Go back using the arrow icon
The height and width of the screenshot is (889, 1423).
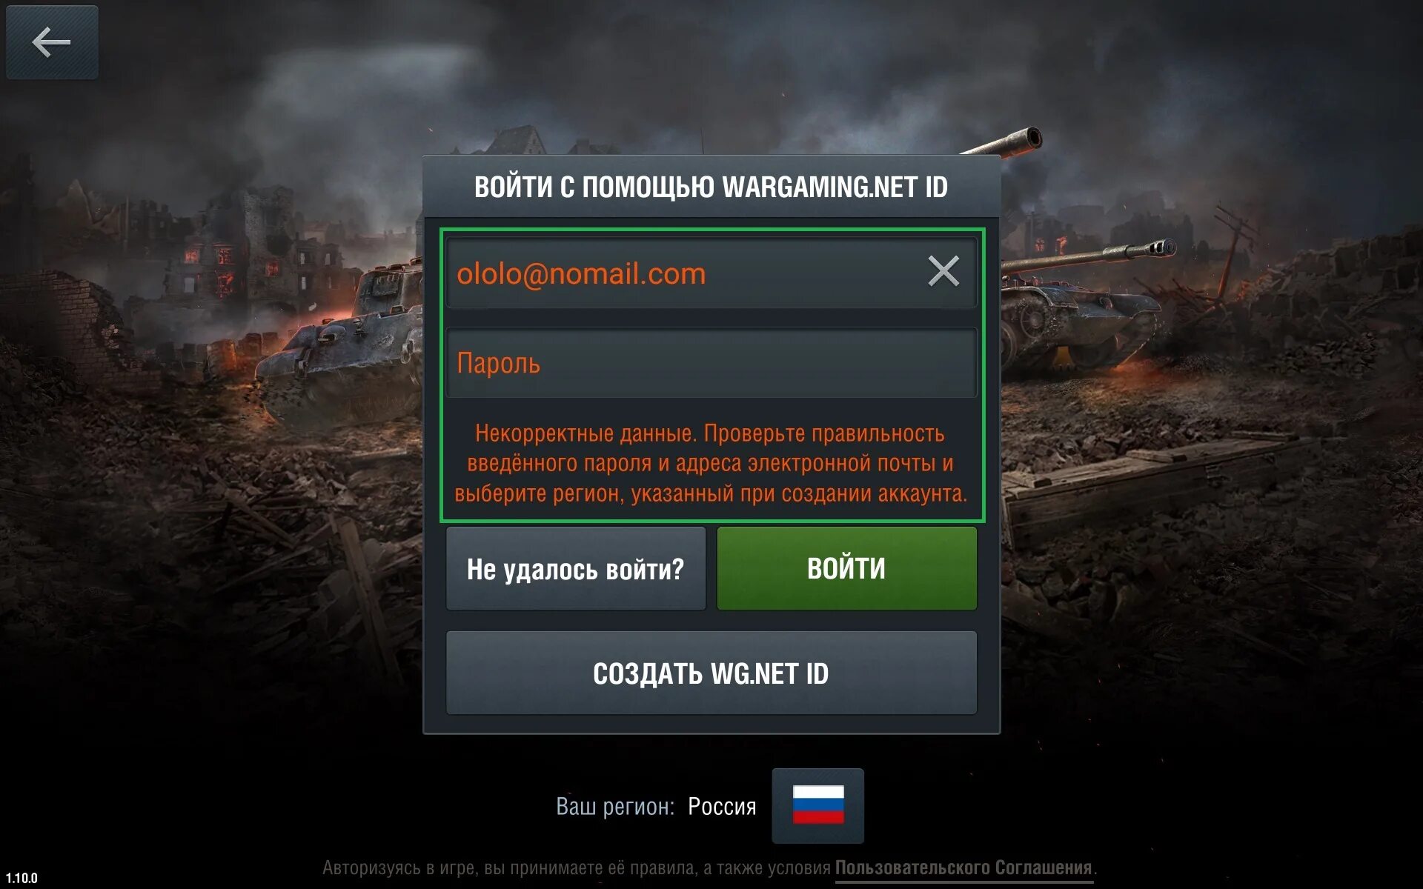(x=52, y=42)
